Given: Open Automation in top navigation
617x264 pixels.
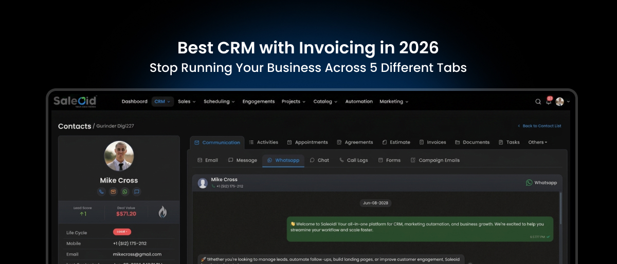Looking at the screenshot, I should tap(359, 102).
